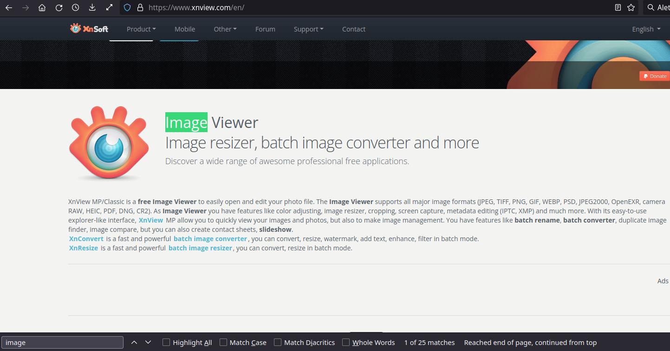Enable Match Case option
The height and width of the screenshot is (351, 670).
point(243,343)
